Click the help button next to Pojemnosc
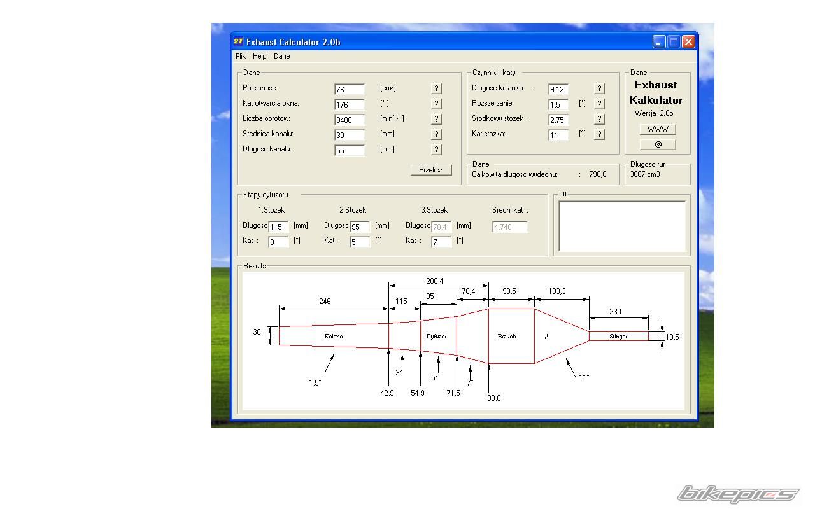The height and width of the screenshot is (509, 815). 436,88
